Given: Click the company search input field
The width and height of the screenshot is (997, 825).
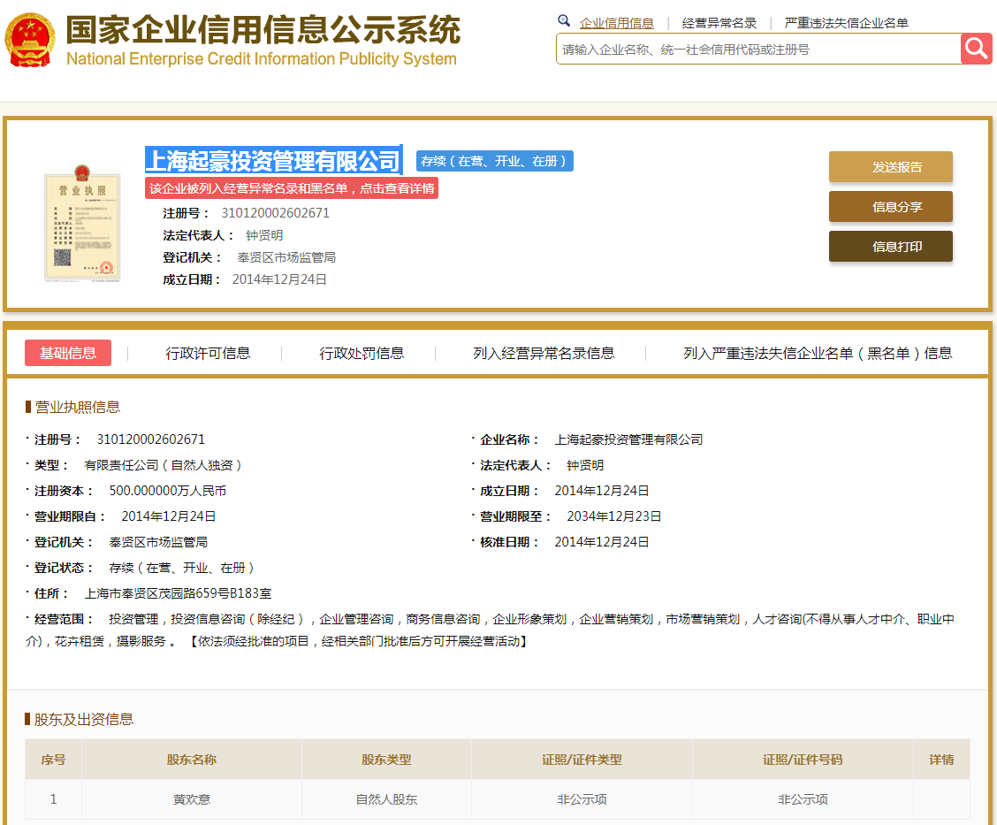Looking at the screenshot, I should 751,49.
